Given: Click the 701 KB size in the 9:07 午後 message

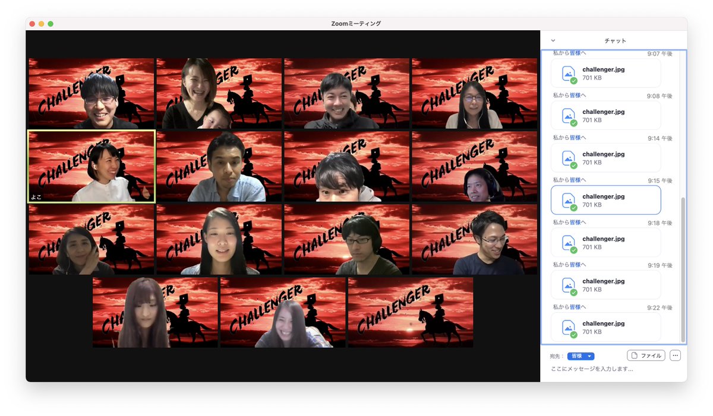Looking at the screenshot, I should [592, 78].
